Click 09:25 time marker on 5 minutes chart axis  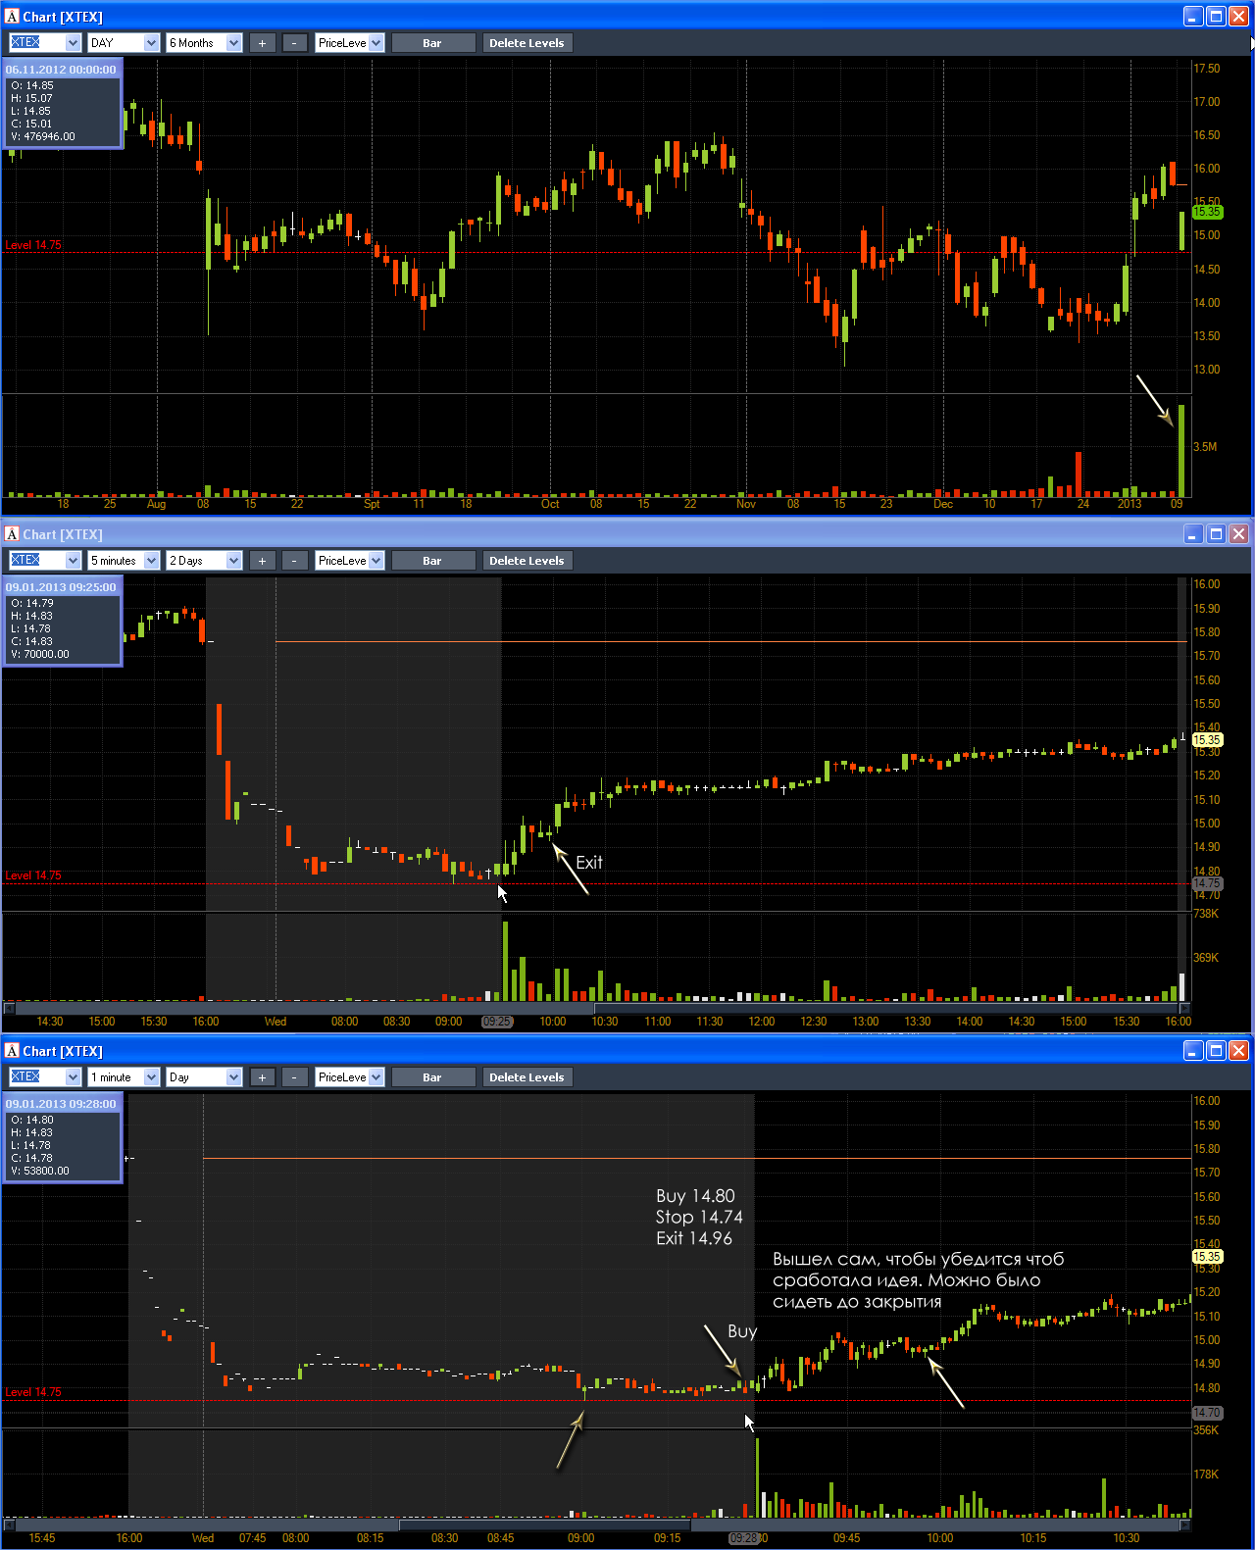point(496,1022)
